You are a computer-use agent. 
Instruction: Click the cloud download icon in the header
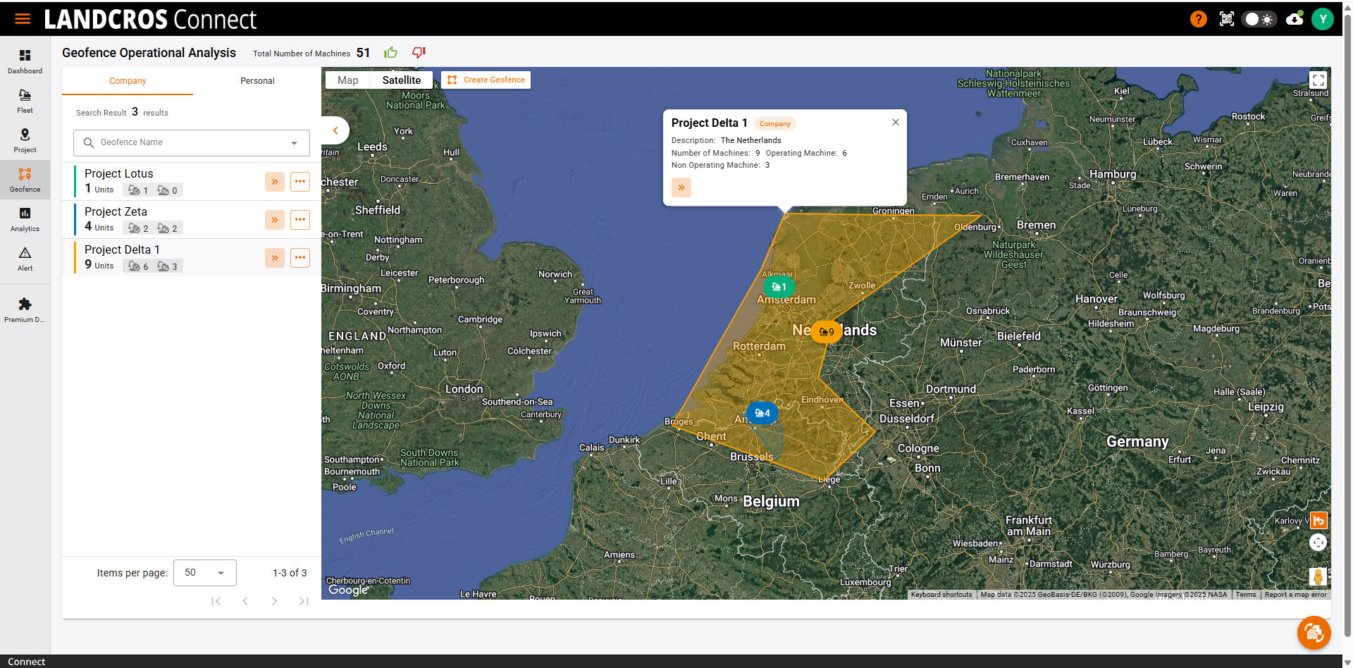[x=1295, y=19]
